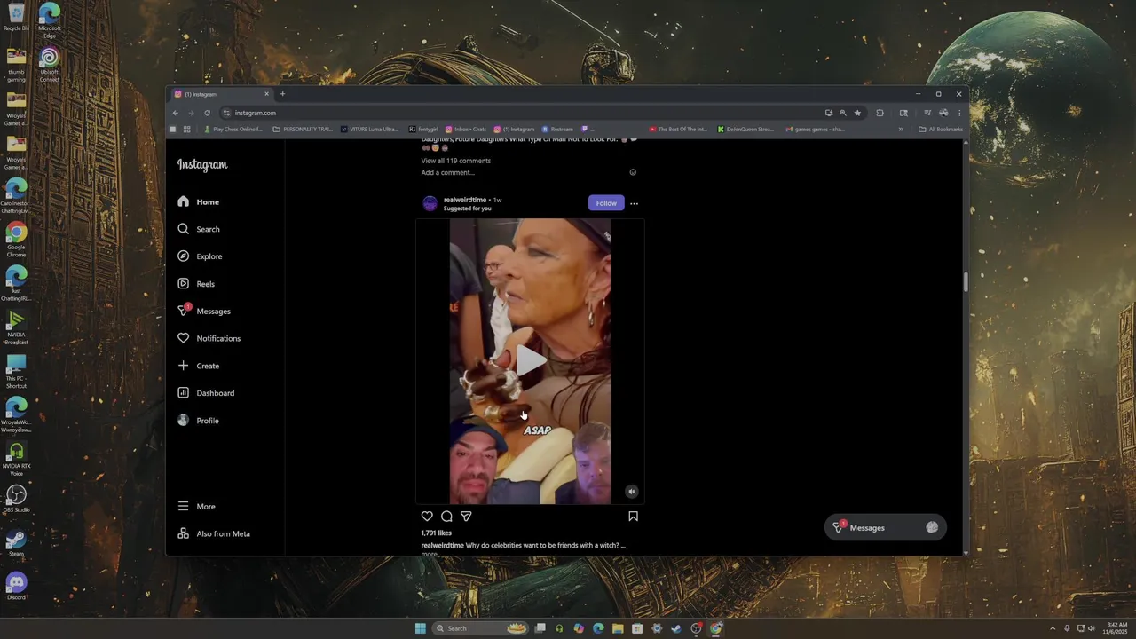The height and width of the screenshot is (639, 1136).
Task: Open Play Chess Online bookmark
Action: click(233, 130)
